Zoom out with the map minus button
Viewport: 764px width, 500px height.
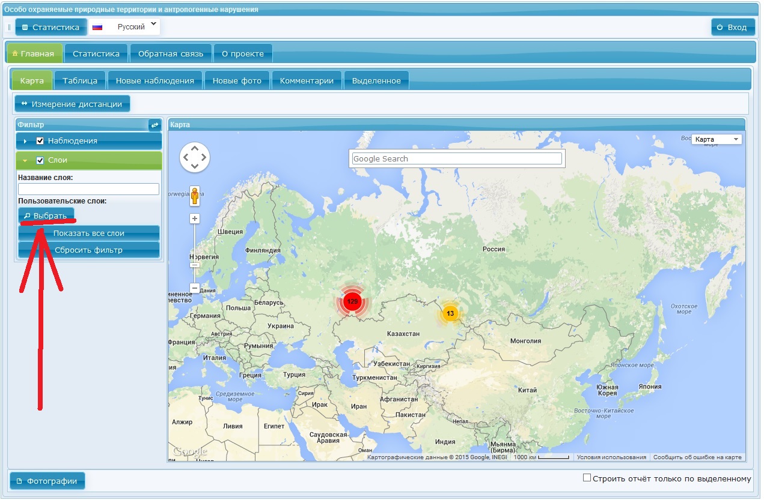(x=195, y=288)
